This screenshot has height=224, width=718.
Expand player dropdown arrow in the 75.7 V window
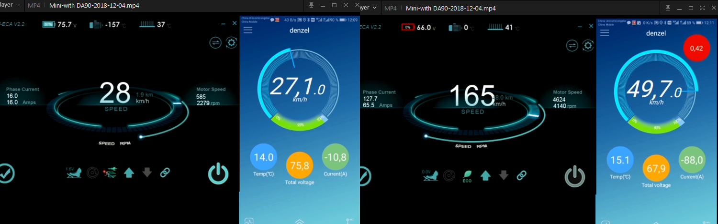[x=18, y=5]
